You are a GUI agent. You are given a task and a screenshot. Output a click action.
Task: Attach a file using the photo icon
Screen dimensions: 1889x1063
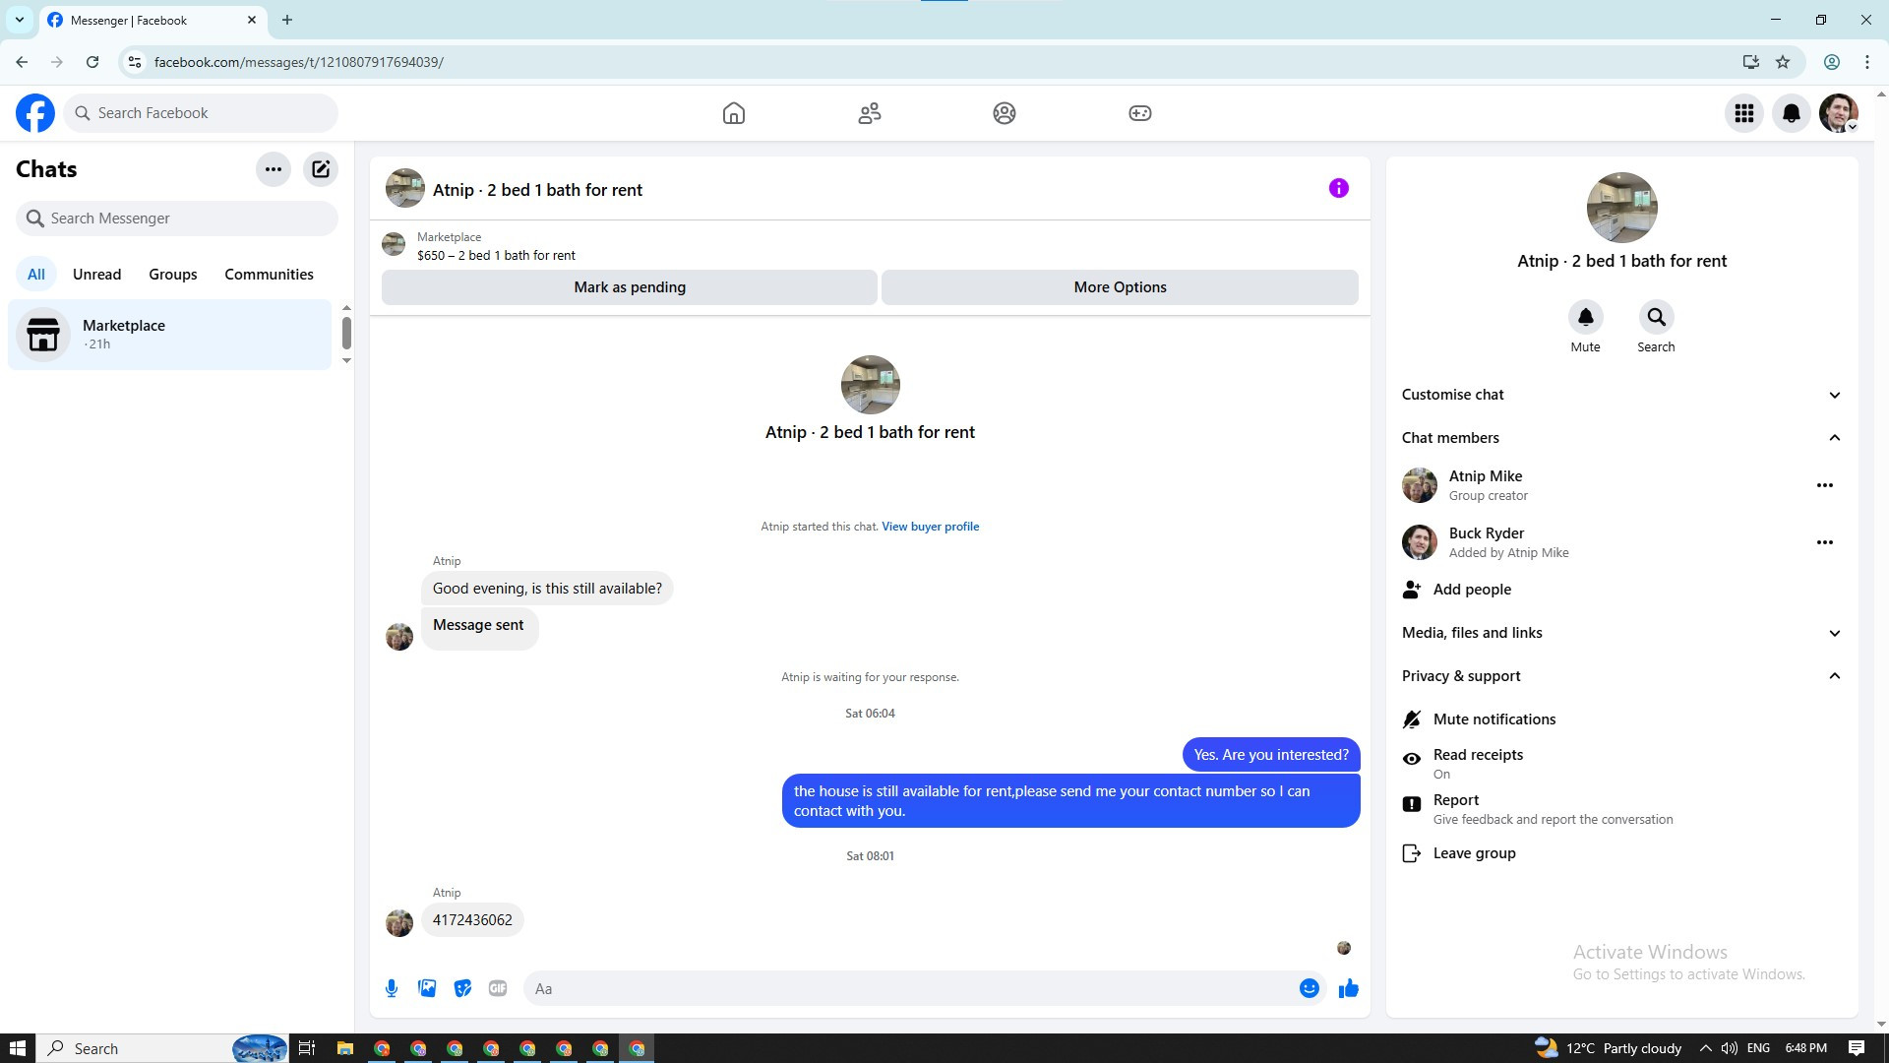pyautogui.click(x=427, y=988)
